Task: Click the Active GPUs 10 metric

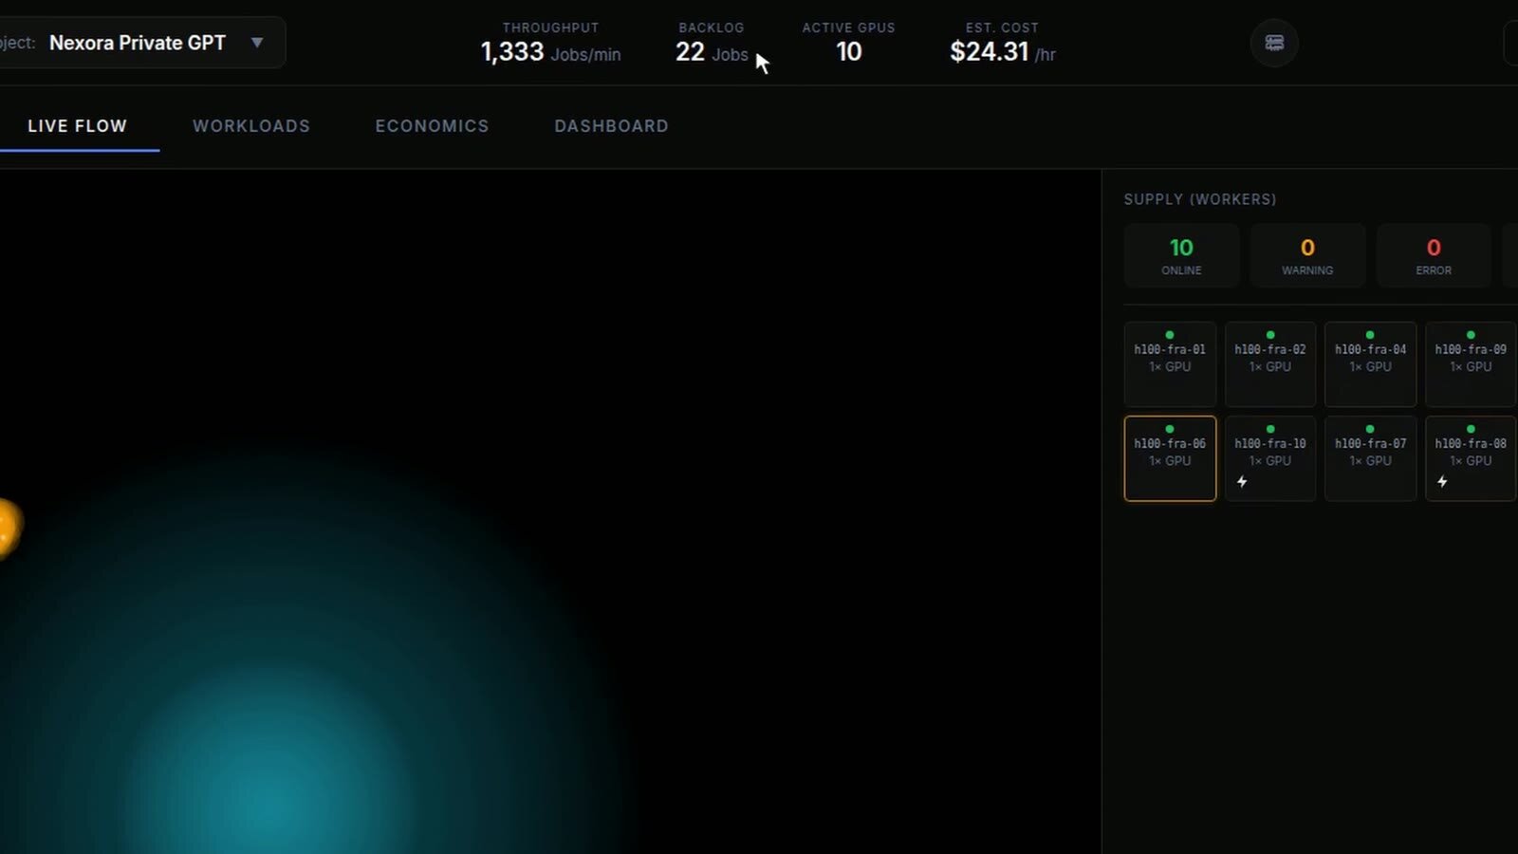Action: click(x=849, y=43)
